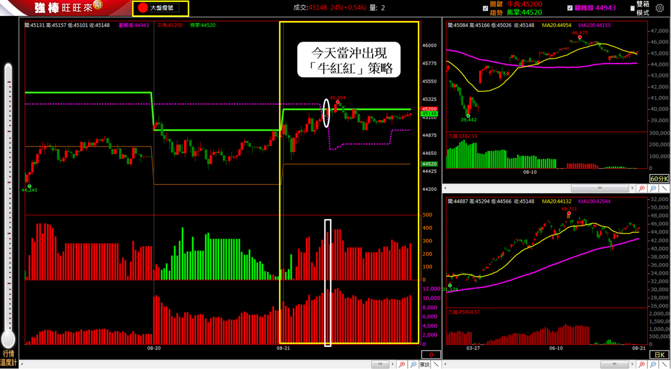Screen dimensions: 671x369
Task: Zoom in on the main intraday chart
Action: (403, 364)
